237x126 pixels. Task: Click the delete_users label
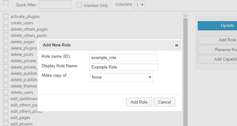click(x=22, y=93)
